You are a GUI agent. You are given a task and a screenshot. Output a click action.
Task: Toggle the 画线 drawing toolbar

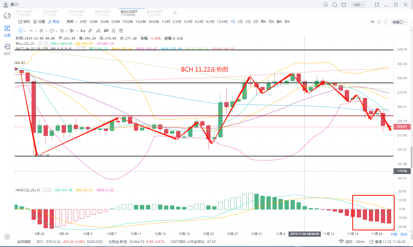(x=54, y=22)
